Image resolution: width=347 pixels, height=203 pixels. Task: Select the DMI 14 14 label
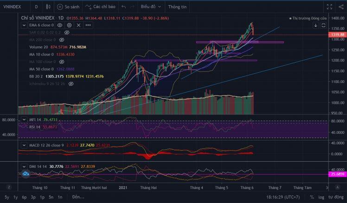[38, 166]
